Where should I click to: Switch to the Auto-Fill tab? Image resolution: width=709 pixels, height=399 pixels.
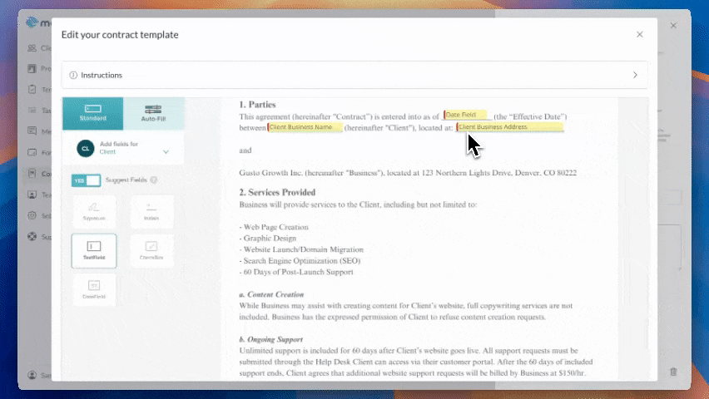153,113
